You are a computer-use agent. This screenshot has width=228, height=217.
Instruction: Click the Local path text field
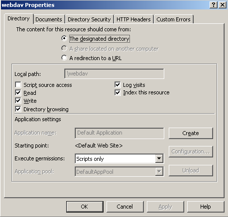coord(114,73)
